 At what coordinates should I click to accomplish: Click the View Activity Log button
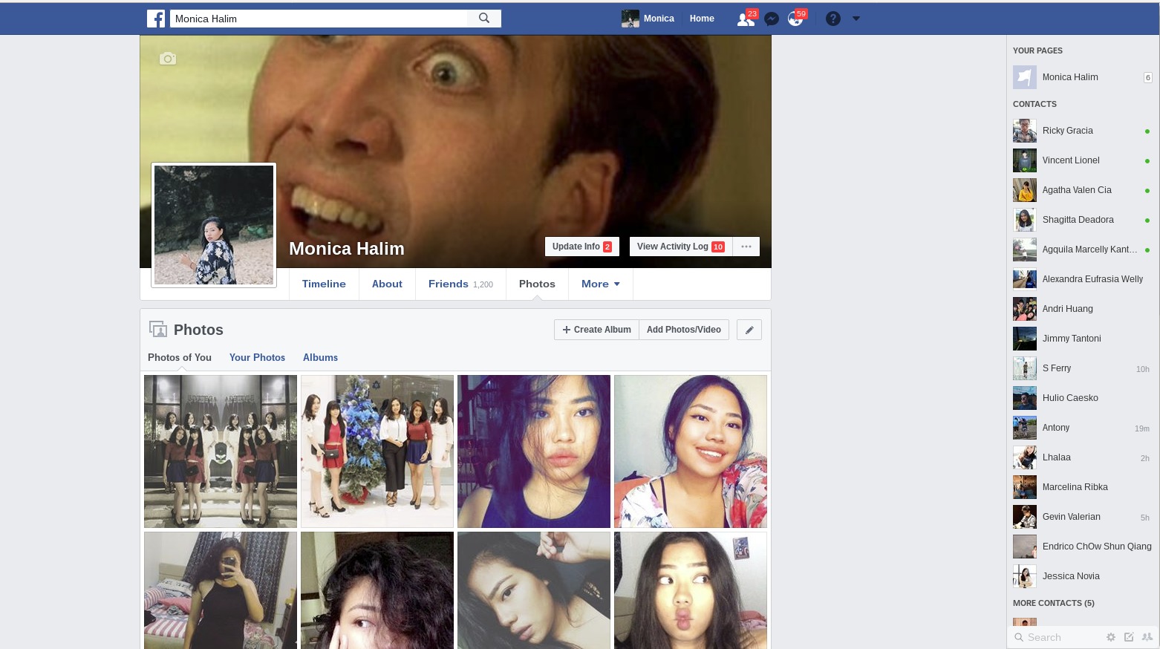pos(681,247)
